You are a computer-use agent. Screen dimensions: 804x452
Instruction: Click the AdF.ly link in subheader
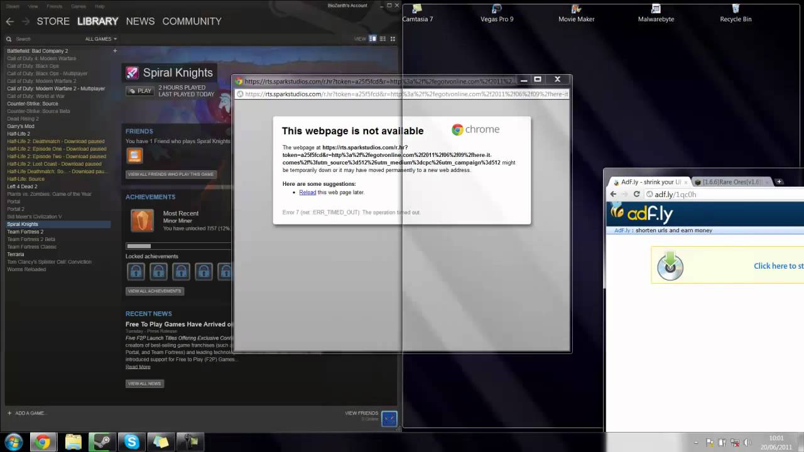pyautogui.click(x=622, y=230)
